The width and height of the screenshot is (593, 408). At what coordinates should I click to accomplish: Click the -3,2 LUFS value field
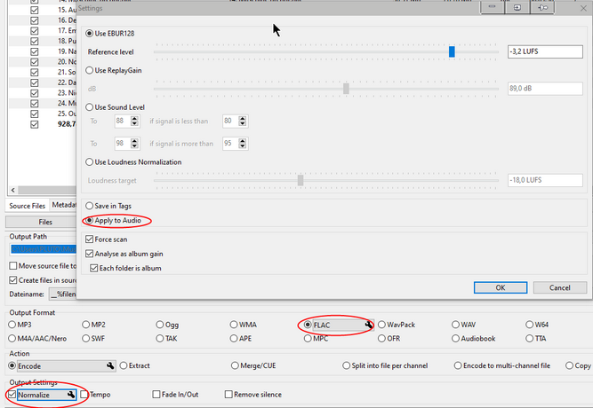(x=545, y=51)
